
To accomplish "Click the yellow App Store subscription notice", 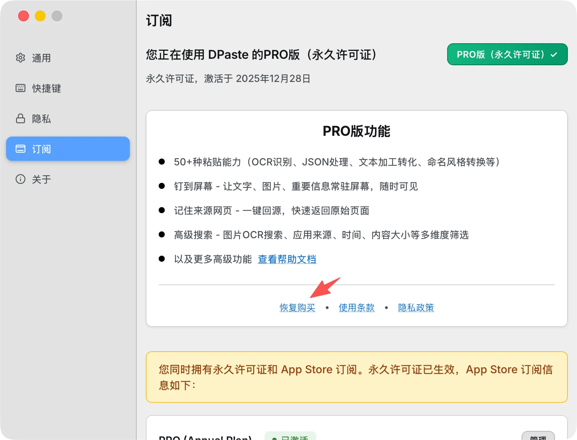I will pos(356,377).
